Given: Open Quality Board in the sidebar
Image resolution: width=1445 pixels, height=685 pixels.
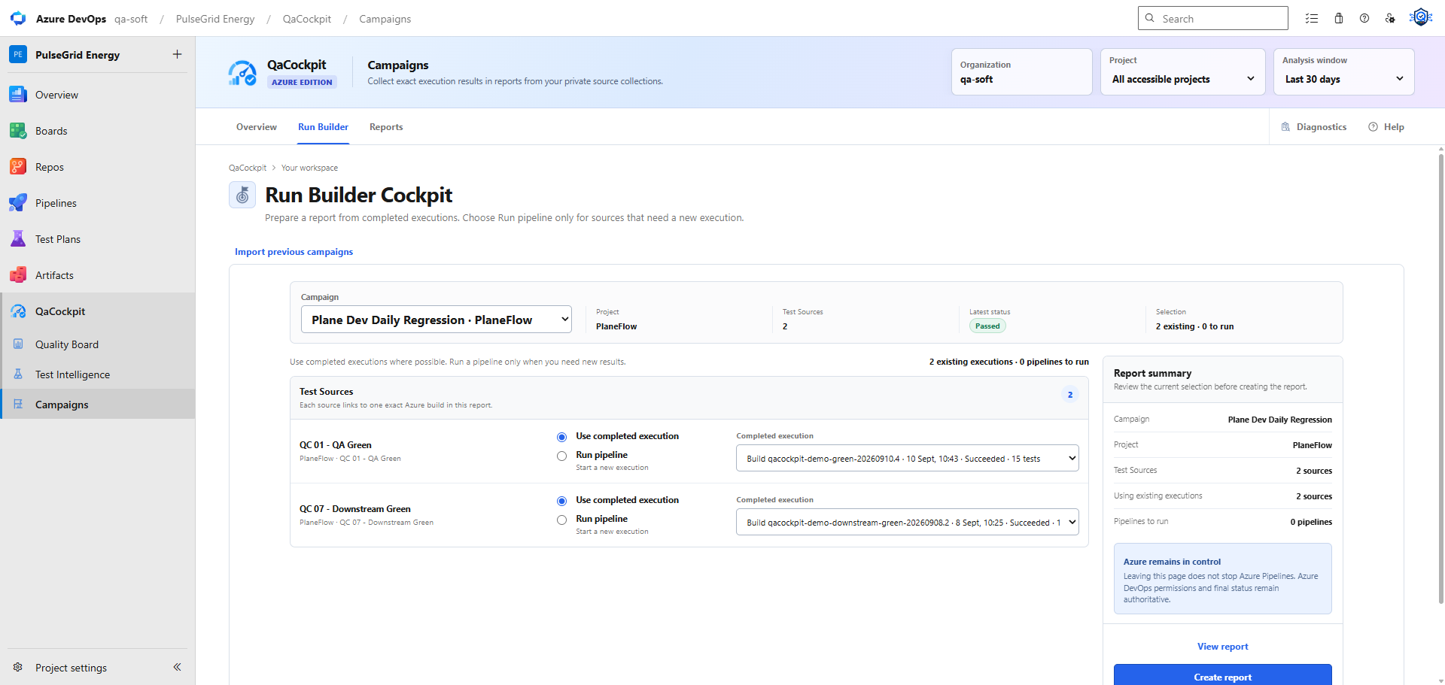Looking at the screenshot, I should 98,344.
